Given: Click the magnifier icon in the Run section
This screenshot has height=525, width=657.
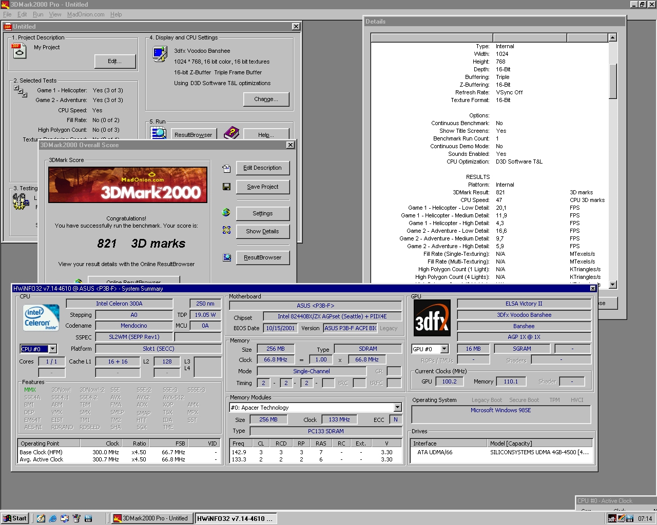Looking at the screenshot, I should coord(159,133).
